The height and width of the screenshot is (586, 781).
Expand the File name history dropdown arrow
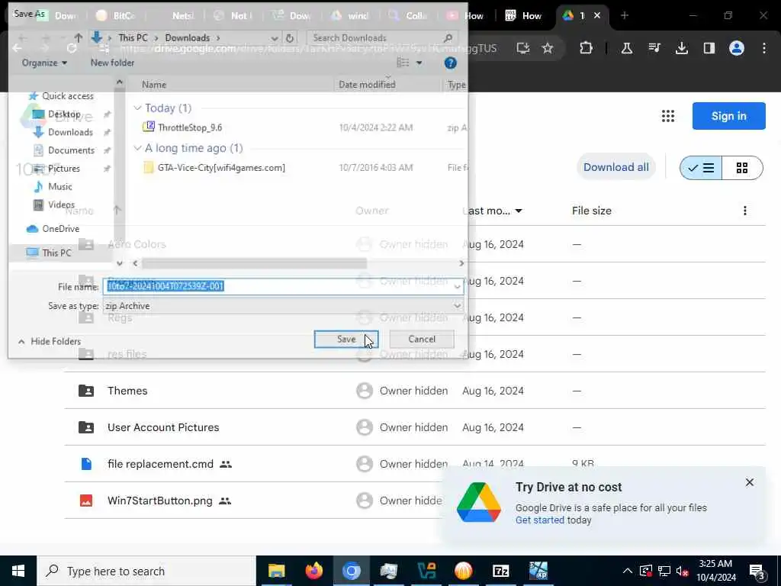point(458,287)
